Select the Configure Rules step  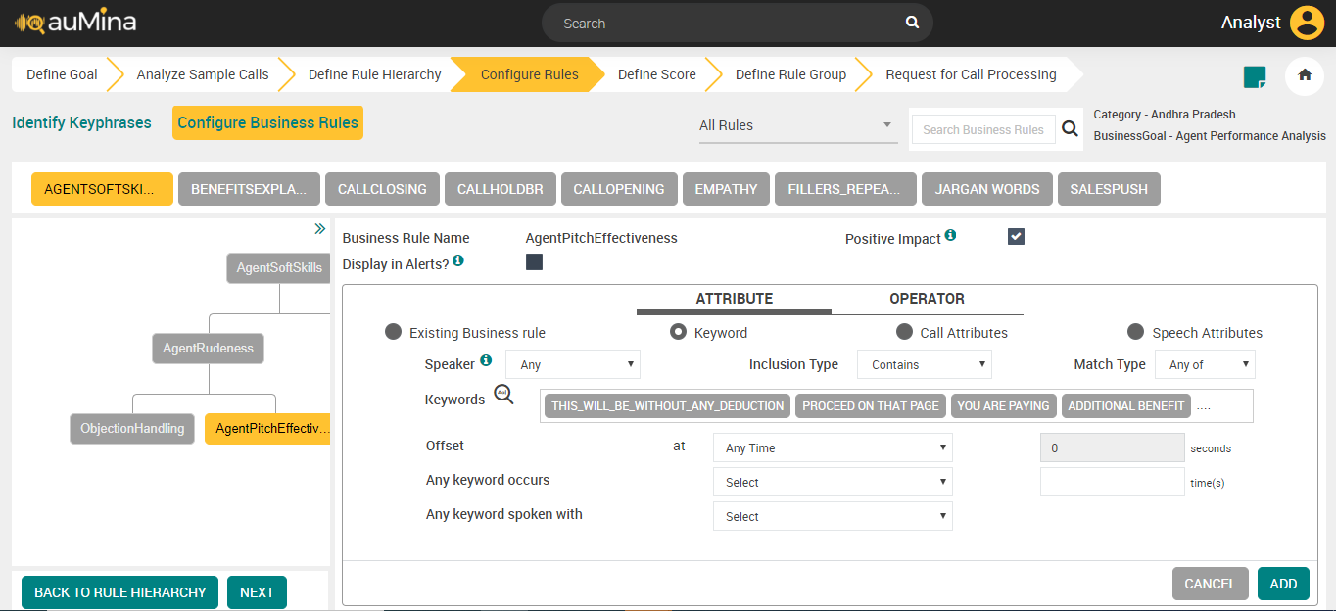(x=529, y=74)
